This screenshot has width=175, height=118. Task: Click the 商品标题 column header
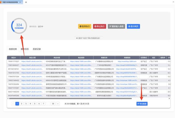click(57, 57)
